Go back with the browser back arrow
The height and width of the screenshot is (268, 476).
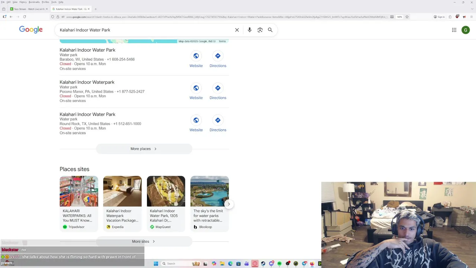(11, 17)
